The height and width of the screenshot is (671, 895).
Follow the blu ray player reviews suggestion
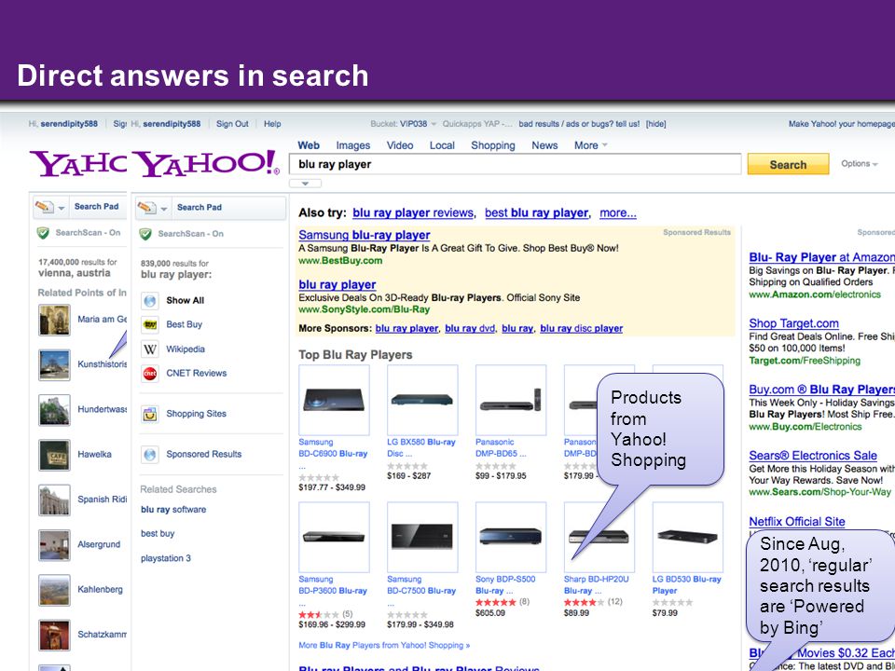pos(413,212)
